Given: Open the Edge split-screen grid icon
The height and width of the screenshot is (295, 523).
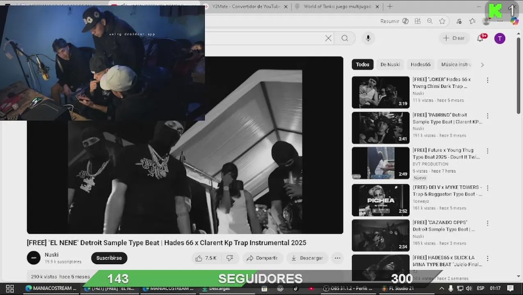Looking at the screenshot, I should [x=418, y=21].
